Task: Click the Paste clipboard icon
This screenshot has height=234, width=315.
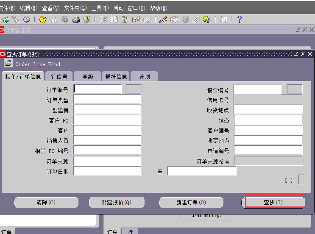Action: click(x=125, y=19)
